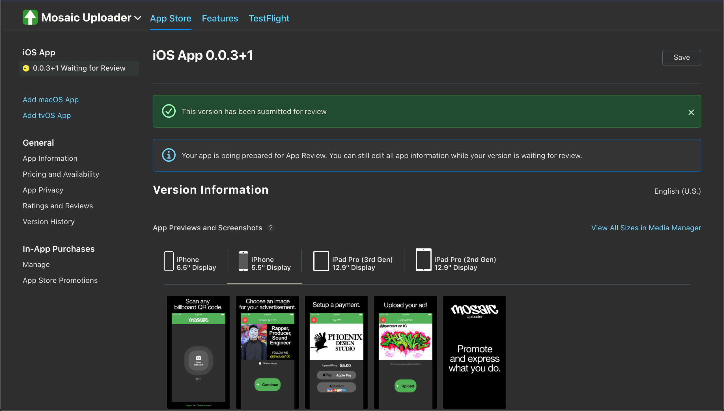Select the iPad Pro 2nd Gen icon
This screenshot has width=724, height=411.
click(x=423, y=260)
